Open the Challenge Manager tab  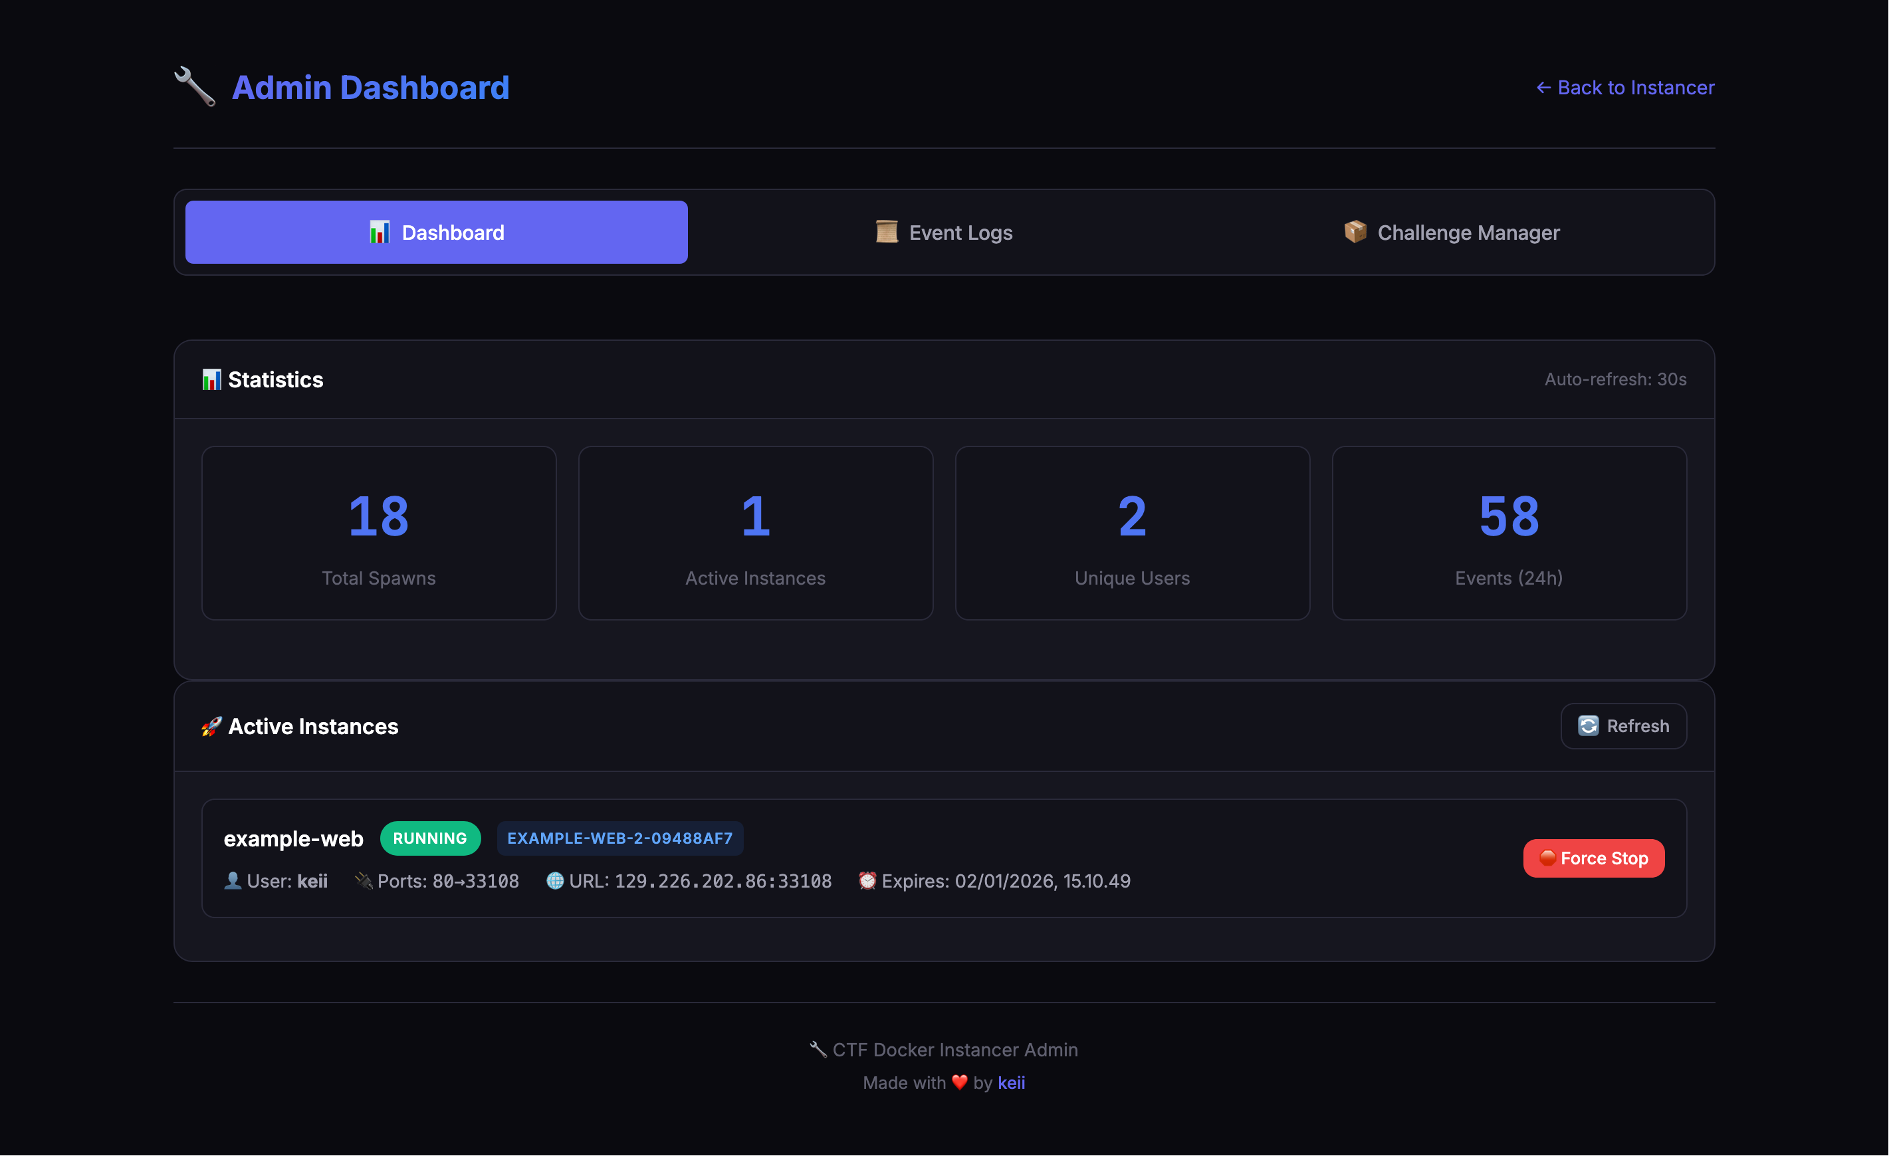tap(1451, 232)
